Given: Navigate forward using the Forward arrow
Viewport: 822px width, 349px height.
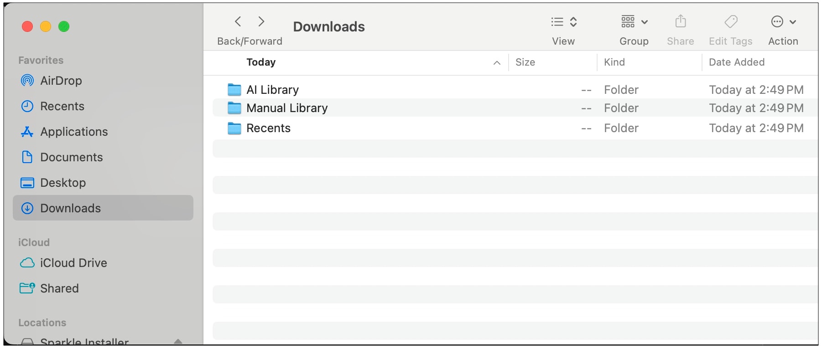Looking at the screenshot, I should tap(261, 21).
